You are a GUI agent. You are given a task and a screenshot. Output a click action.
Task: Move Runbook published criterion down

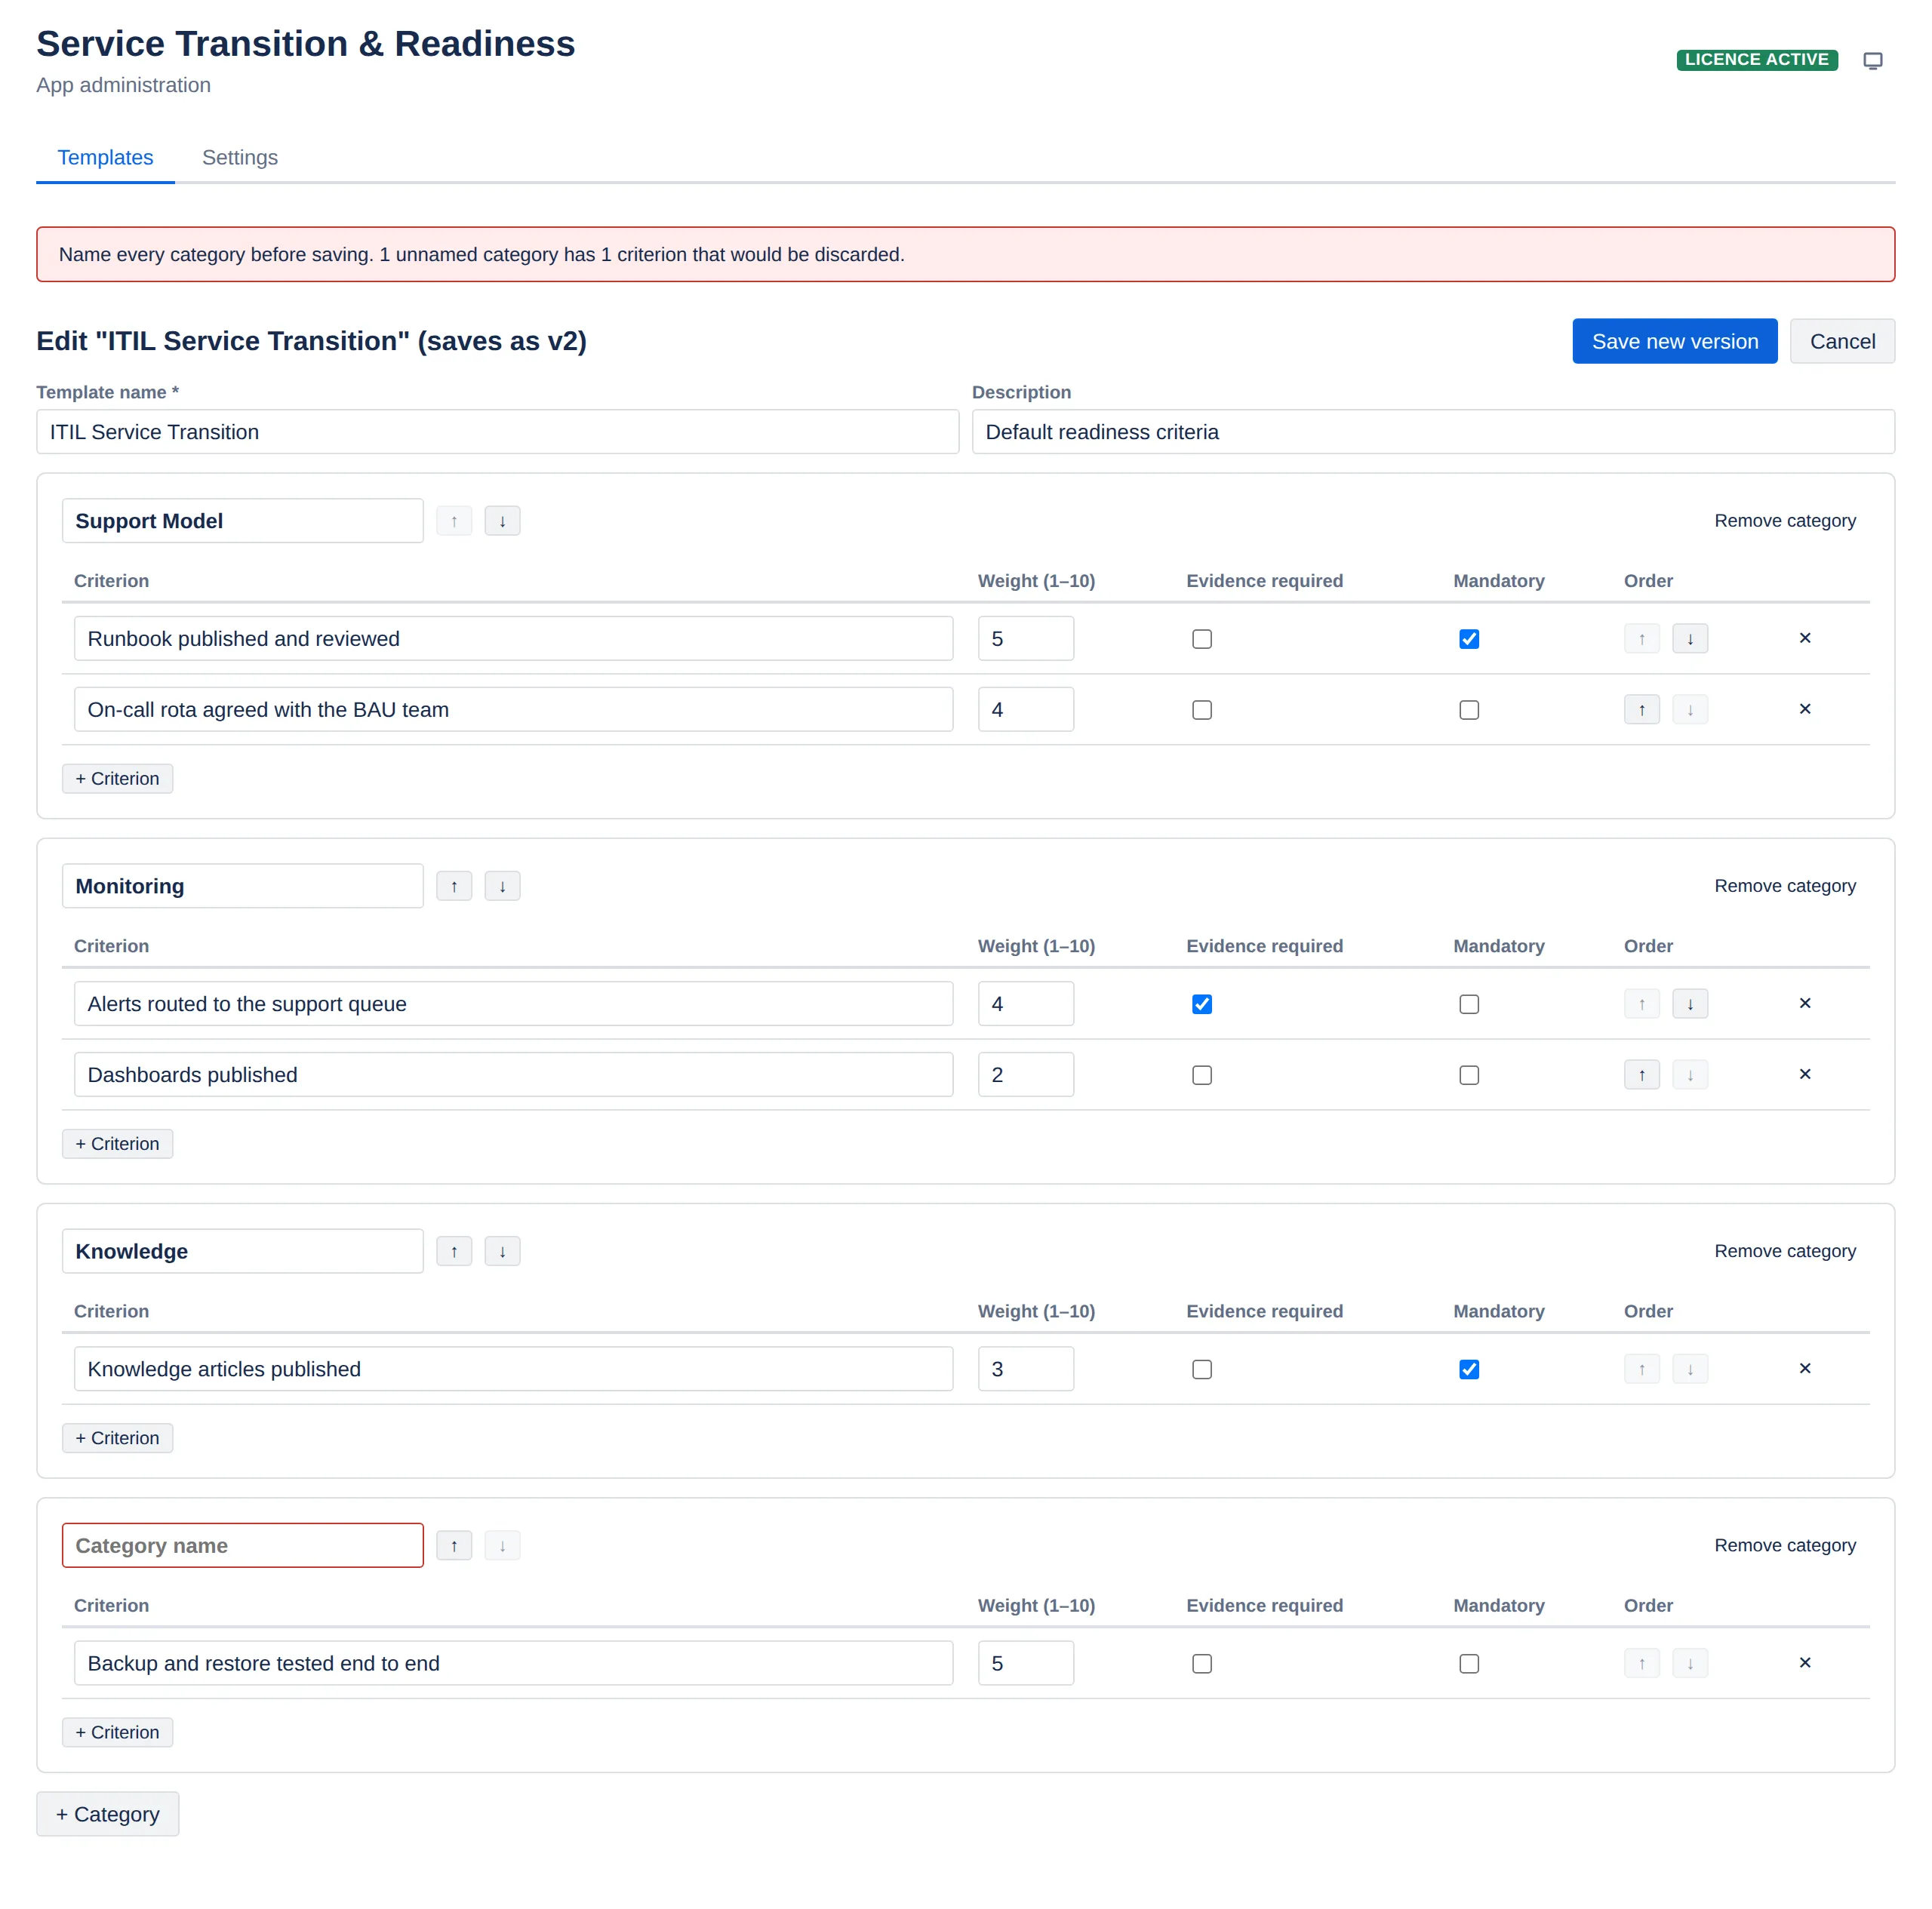1690,638
